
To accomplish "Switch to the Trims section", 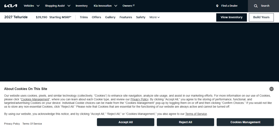I will pyautogui.click(x=84, y=17).
